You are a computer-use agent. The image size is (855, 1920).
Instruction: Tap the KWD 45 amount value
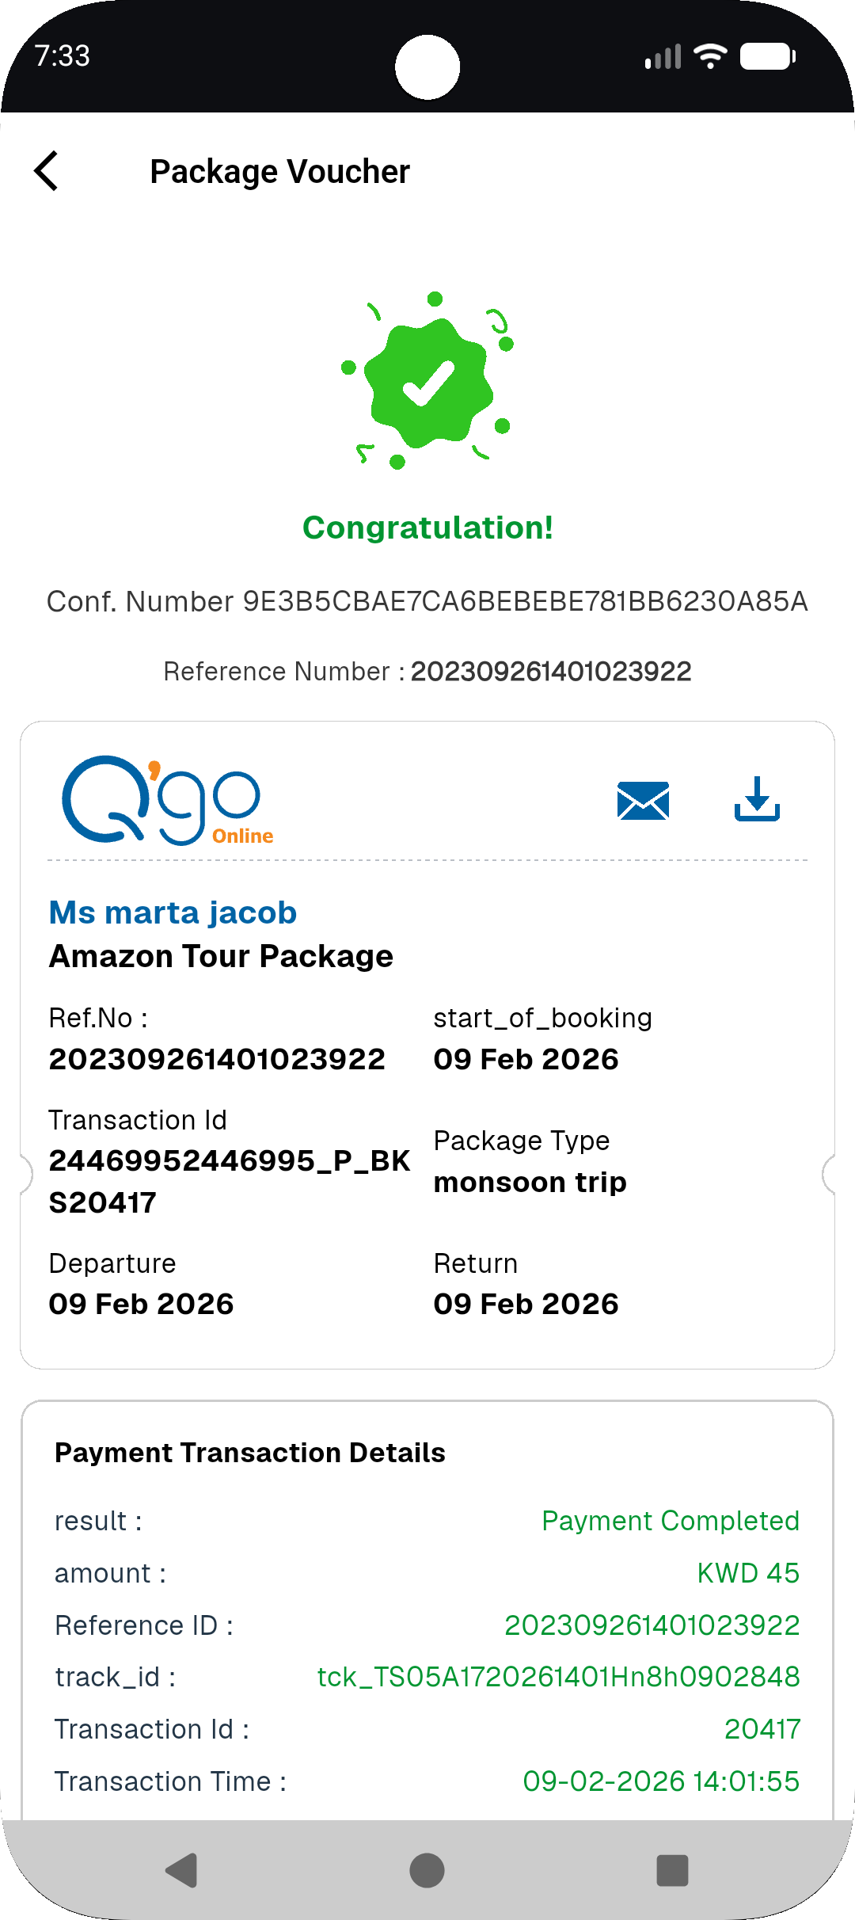tap(747, 1573)
